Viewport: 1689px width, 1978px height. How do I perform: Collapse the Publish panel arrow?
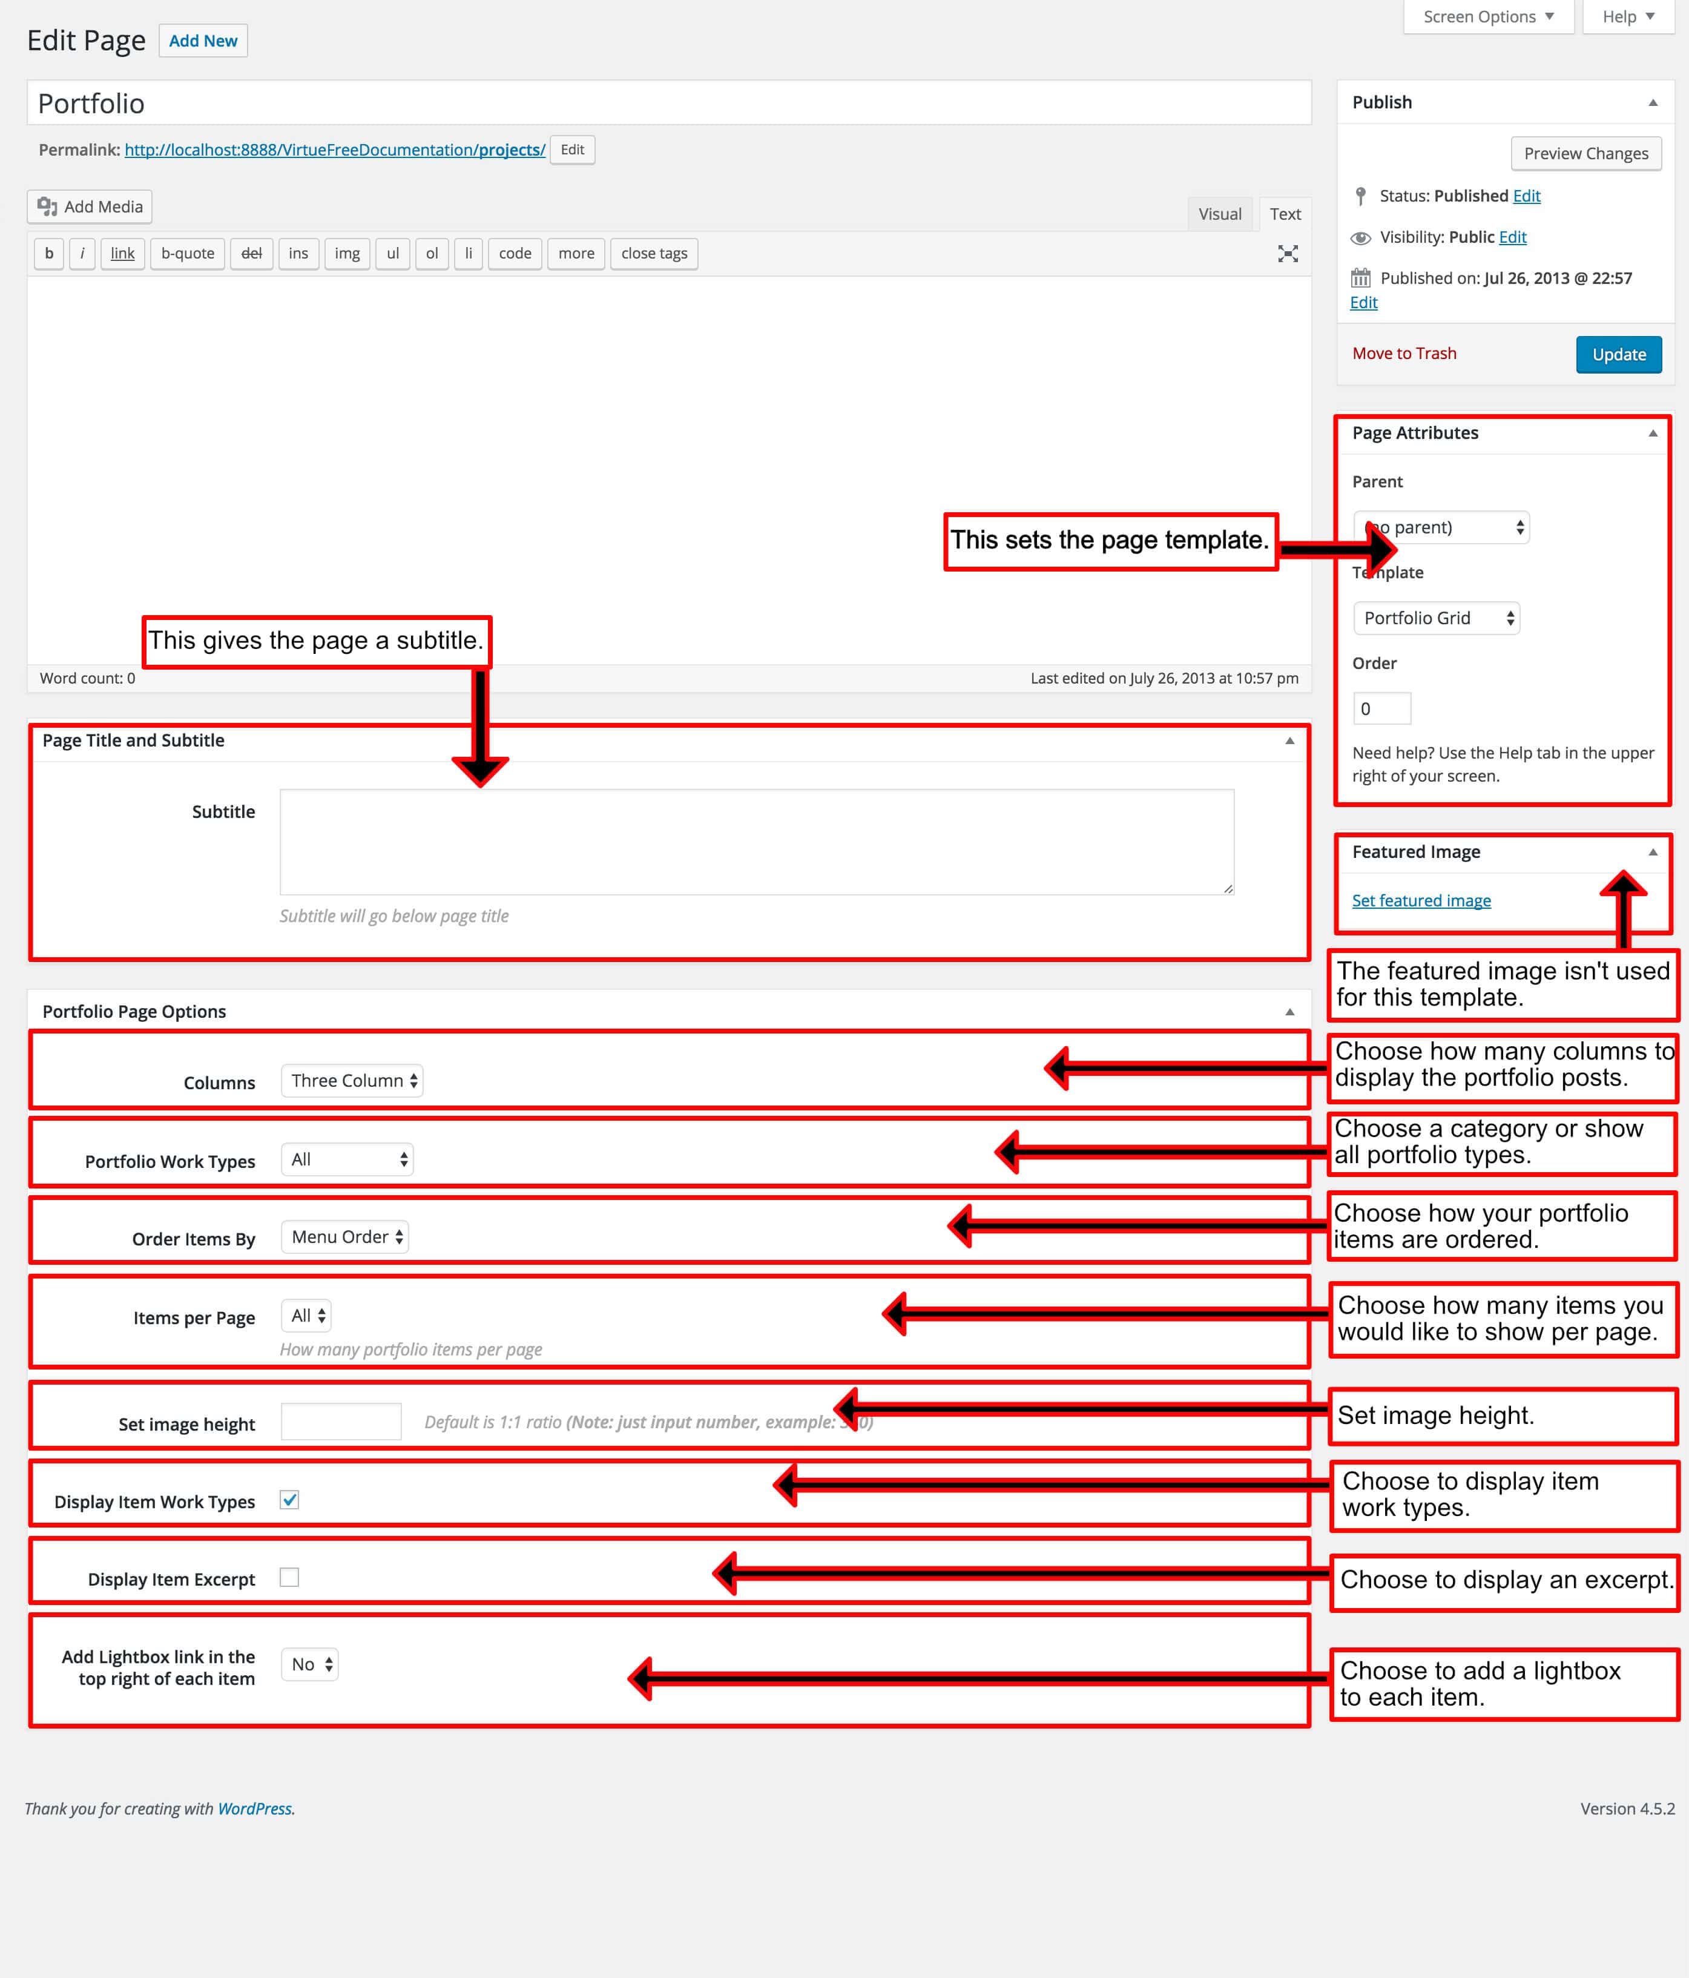pos(1653,103)
